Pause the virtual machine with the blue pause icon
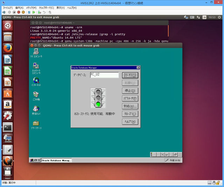Viewport: 224px width, 187px height. [29, 13]
